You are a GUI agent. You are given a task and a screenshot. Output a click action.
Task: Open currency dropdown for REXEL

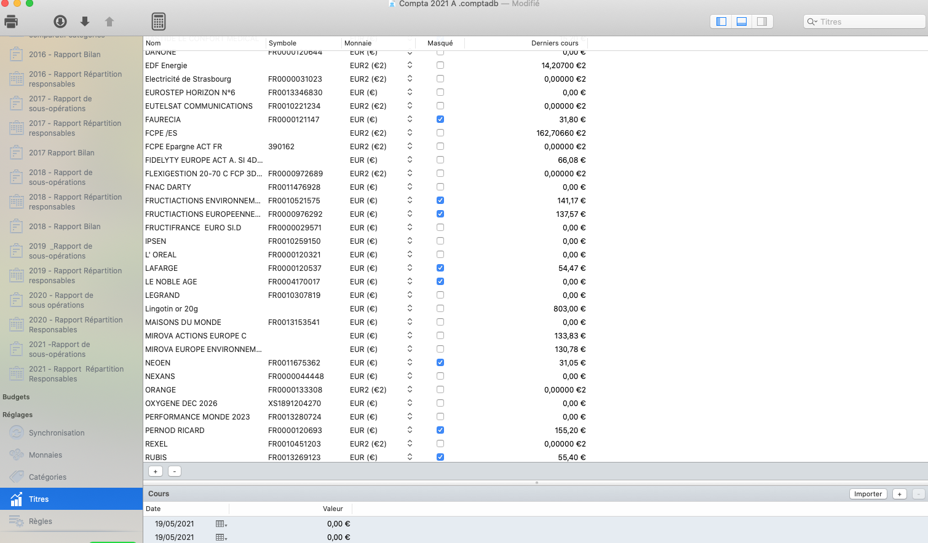410,443
